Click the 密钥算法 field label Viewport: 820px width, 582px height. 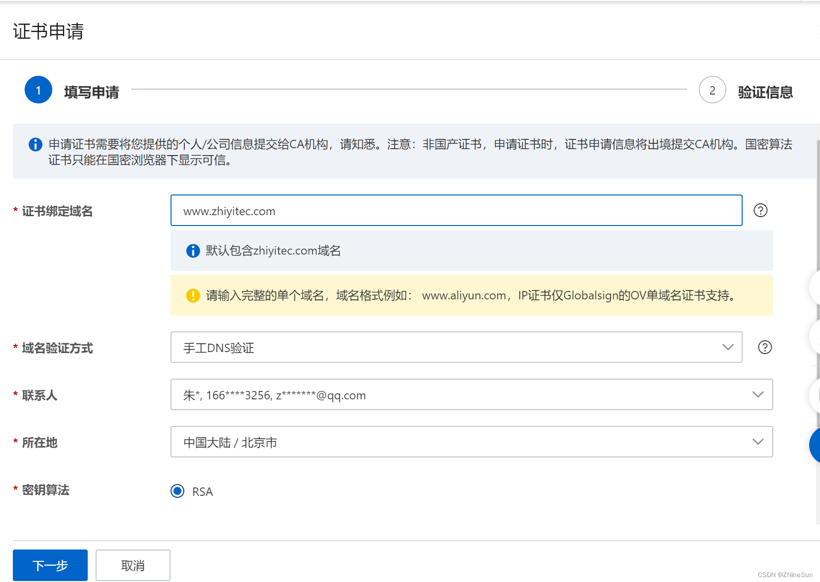click(x=45, y=490)
